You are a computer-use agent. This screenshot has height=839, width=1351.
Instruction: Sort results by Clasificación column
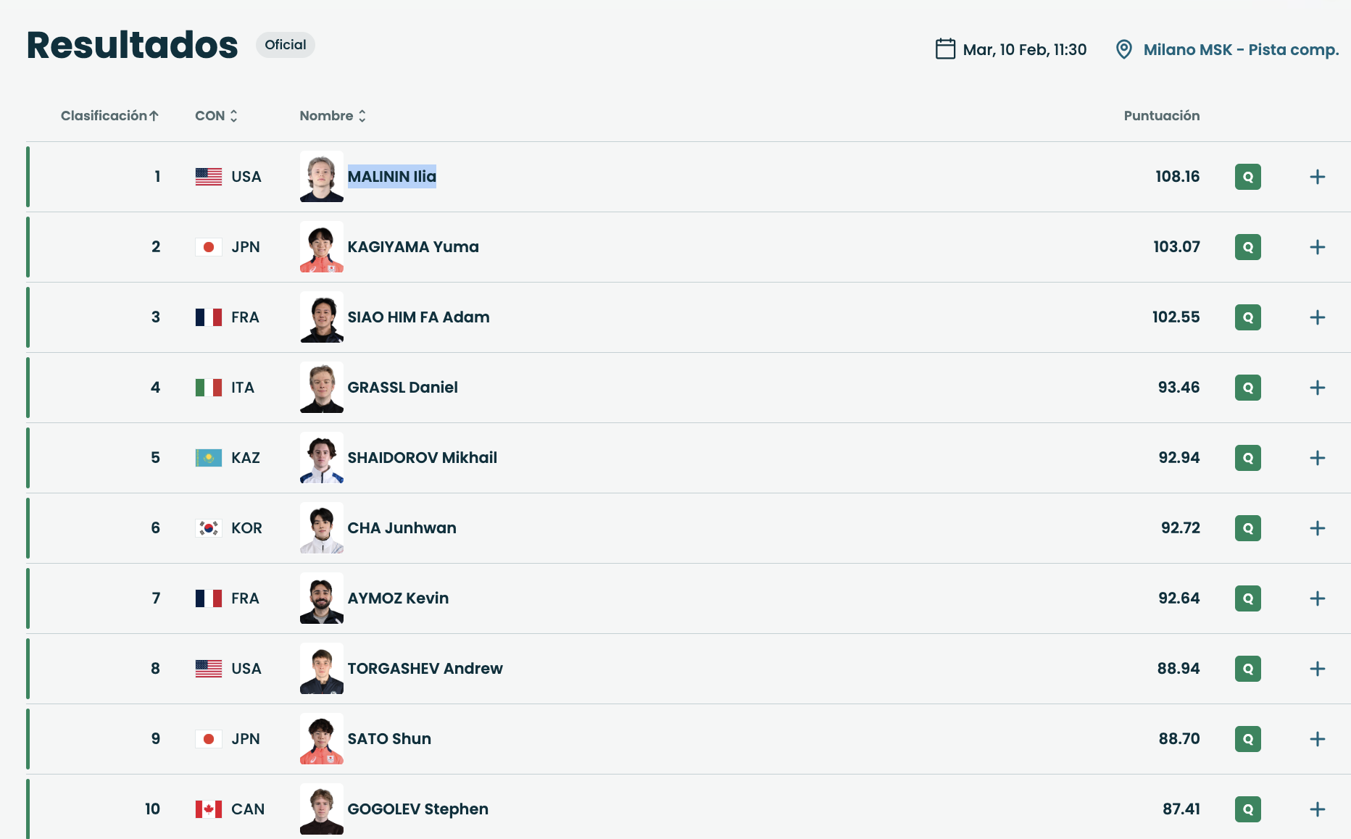(109, 116)
